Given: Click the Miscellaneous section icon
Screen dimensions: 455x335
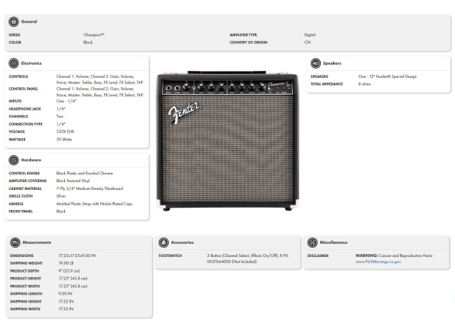Looking at the screenshot, I should 312,242.
